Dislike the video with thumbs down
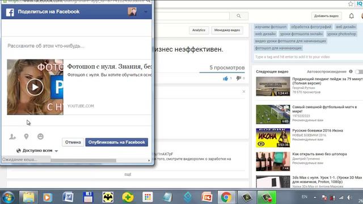 (238, 78)
